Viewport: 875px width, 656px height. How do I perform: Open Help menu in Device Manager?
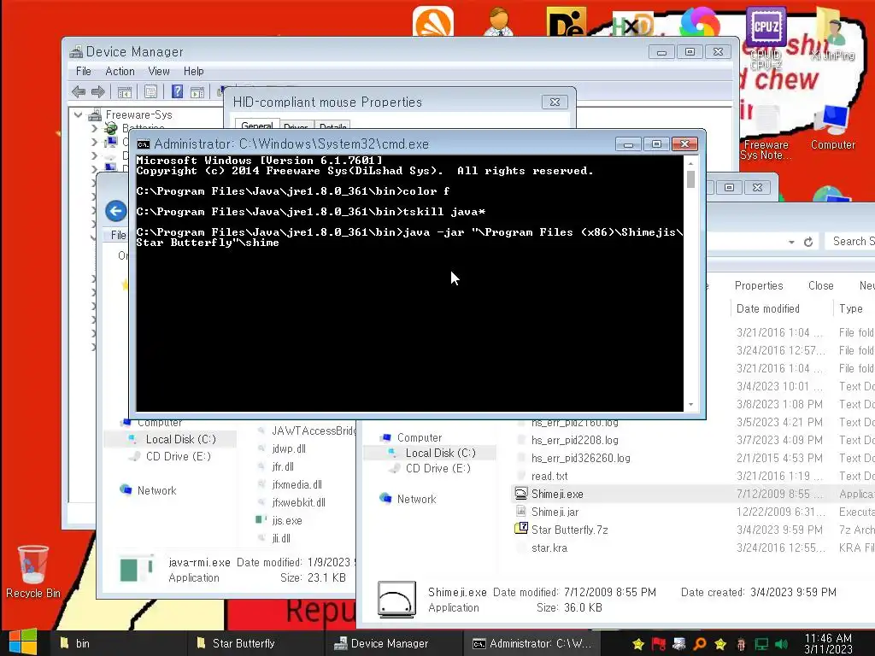194,72
